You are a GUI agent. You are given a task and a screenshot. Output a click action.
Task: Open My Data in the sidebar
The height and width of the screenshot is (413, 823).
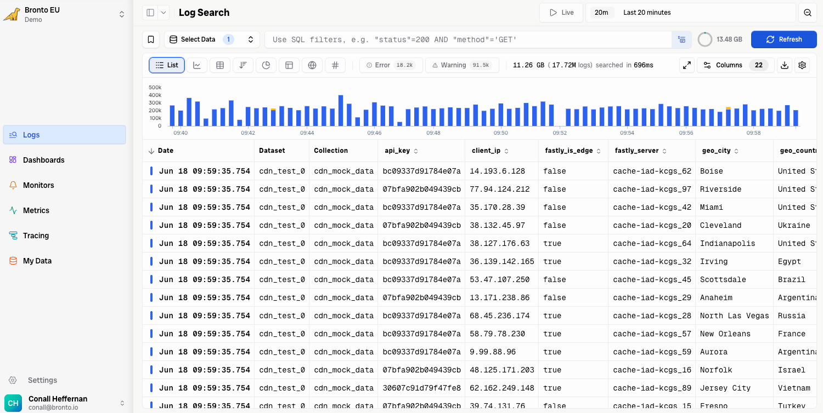point(65,261)
